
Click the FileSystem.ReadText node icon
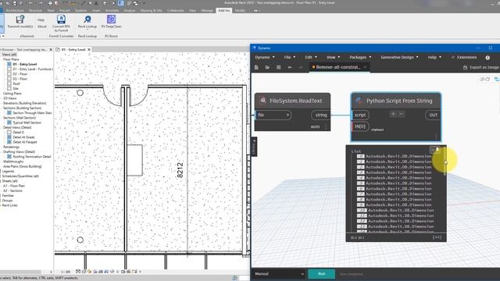click(x=262, y=101)
